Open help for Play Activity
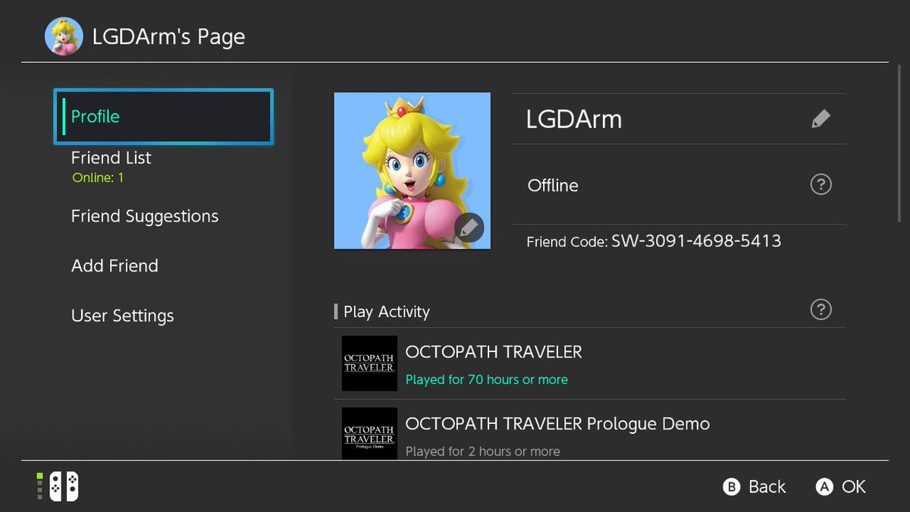Screen dimensions: 910x512 (821, 309)
